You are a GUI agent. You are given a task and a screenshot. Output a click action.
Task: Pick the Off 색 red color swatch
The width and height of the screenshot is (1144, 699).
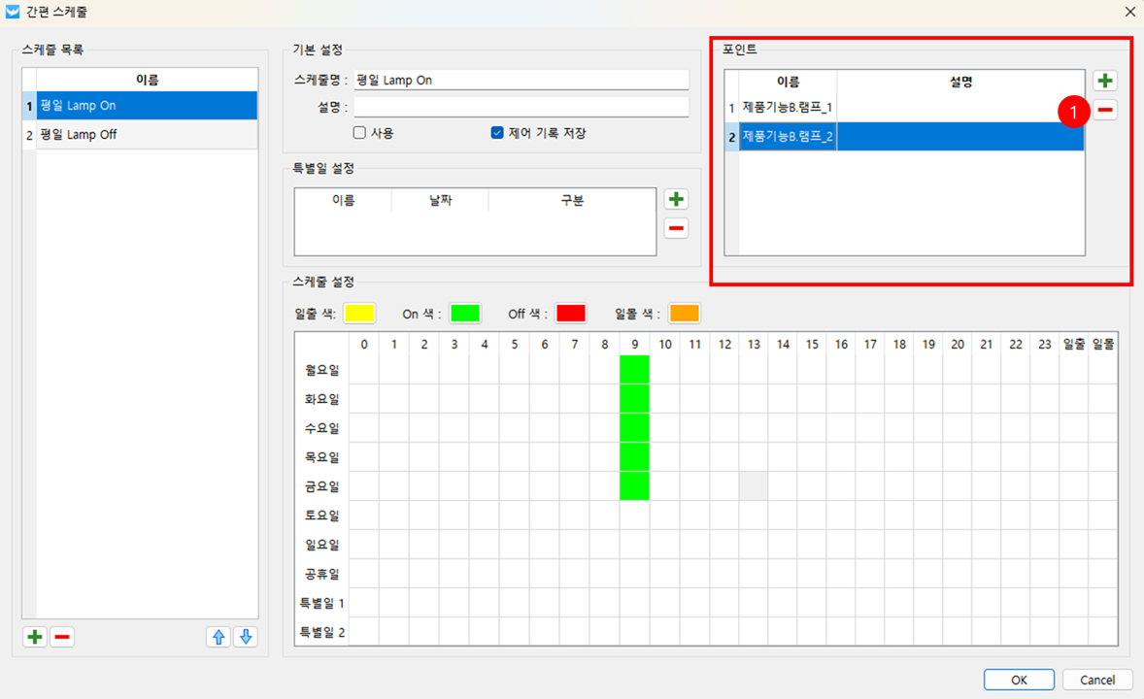[571, 314]
